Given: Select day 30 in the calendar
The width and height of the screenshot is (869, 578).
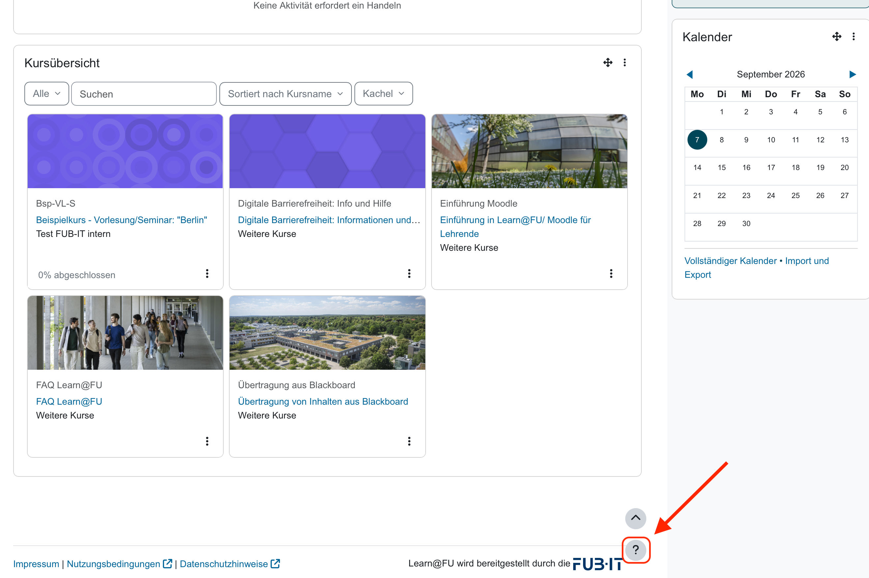Looking at the screenshot, I should [x=746, y=223].
